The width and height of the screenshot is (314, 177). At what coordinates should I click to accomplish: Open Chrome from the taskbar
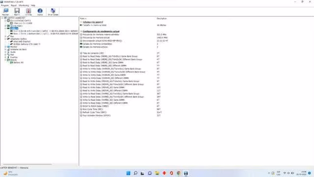click(179, 173)
